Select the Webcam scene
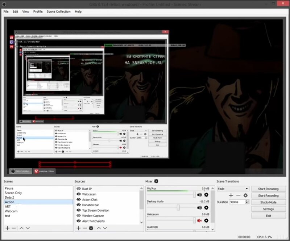Image resolution: width=290 pixels, height=241 pixels. point(38,211)
